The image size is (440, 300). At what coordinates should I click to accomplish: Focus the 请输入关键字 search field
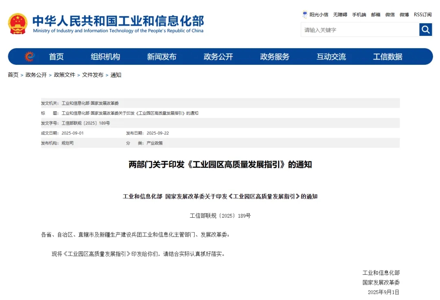pos(360,30)
